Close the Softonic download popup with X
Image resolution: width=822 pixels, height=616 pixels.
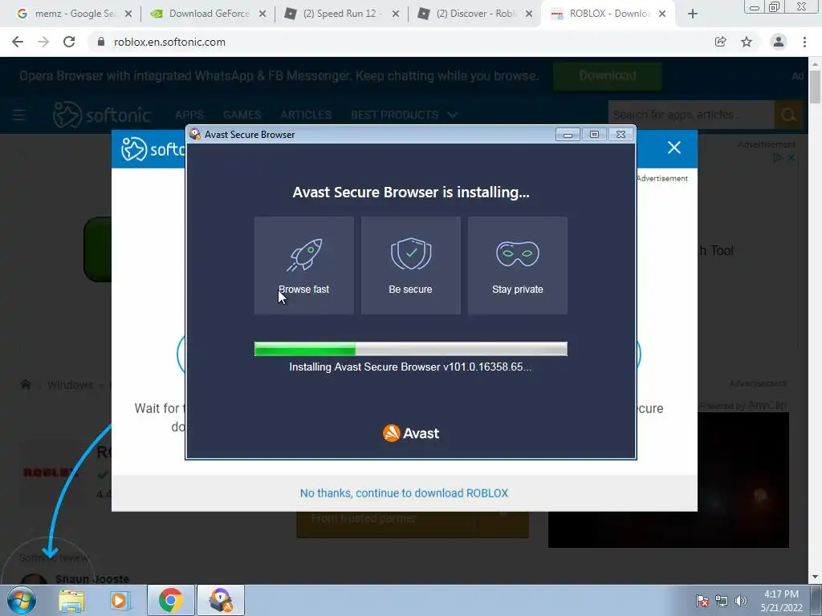tap(674, 148)
